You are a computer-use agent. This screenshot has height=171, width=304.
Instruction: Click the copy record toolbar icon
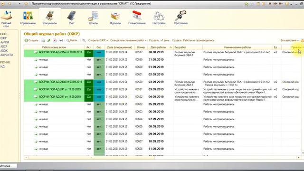[x=43, y=40]
